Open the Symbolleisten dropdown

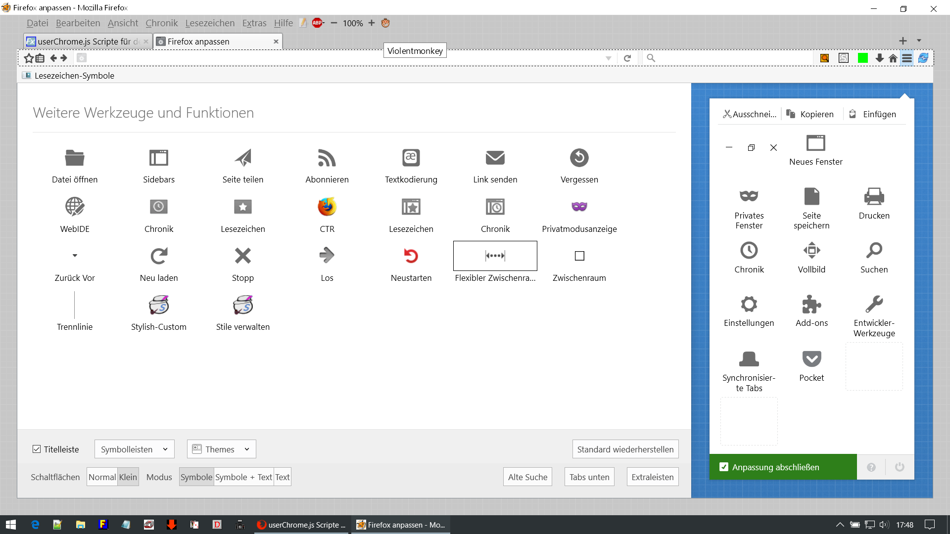(134, 449)
